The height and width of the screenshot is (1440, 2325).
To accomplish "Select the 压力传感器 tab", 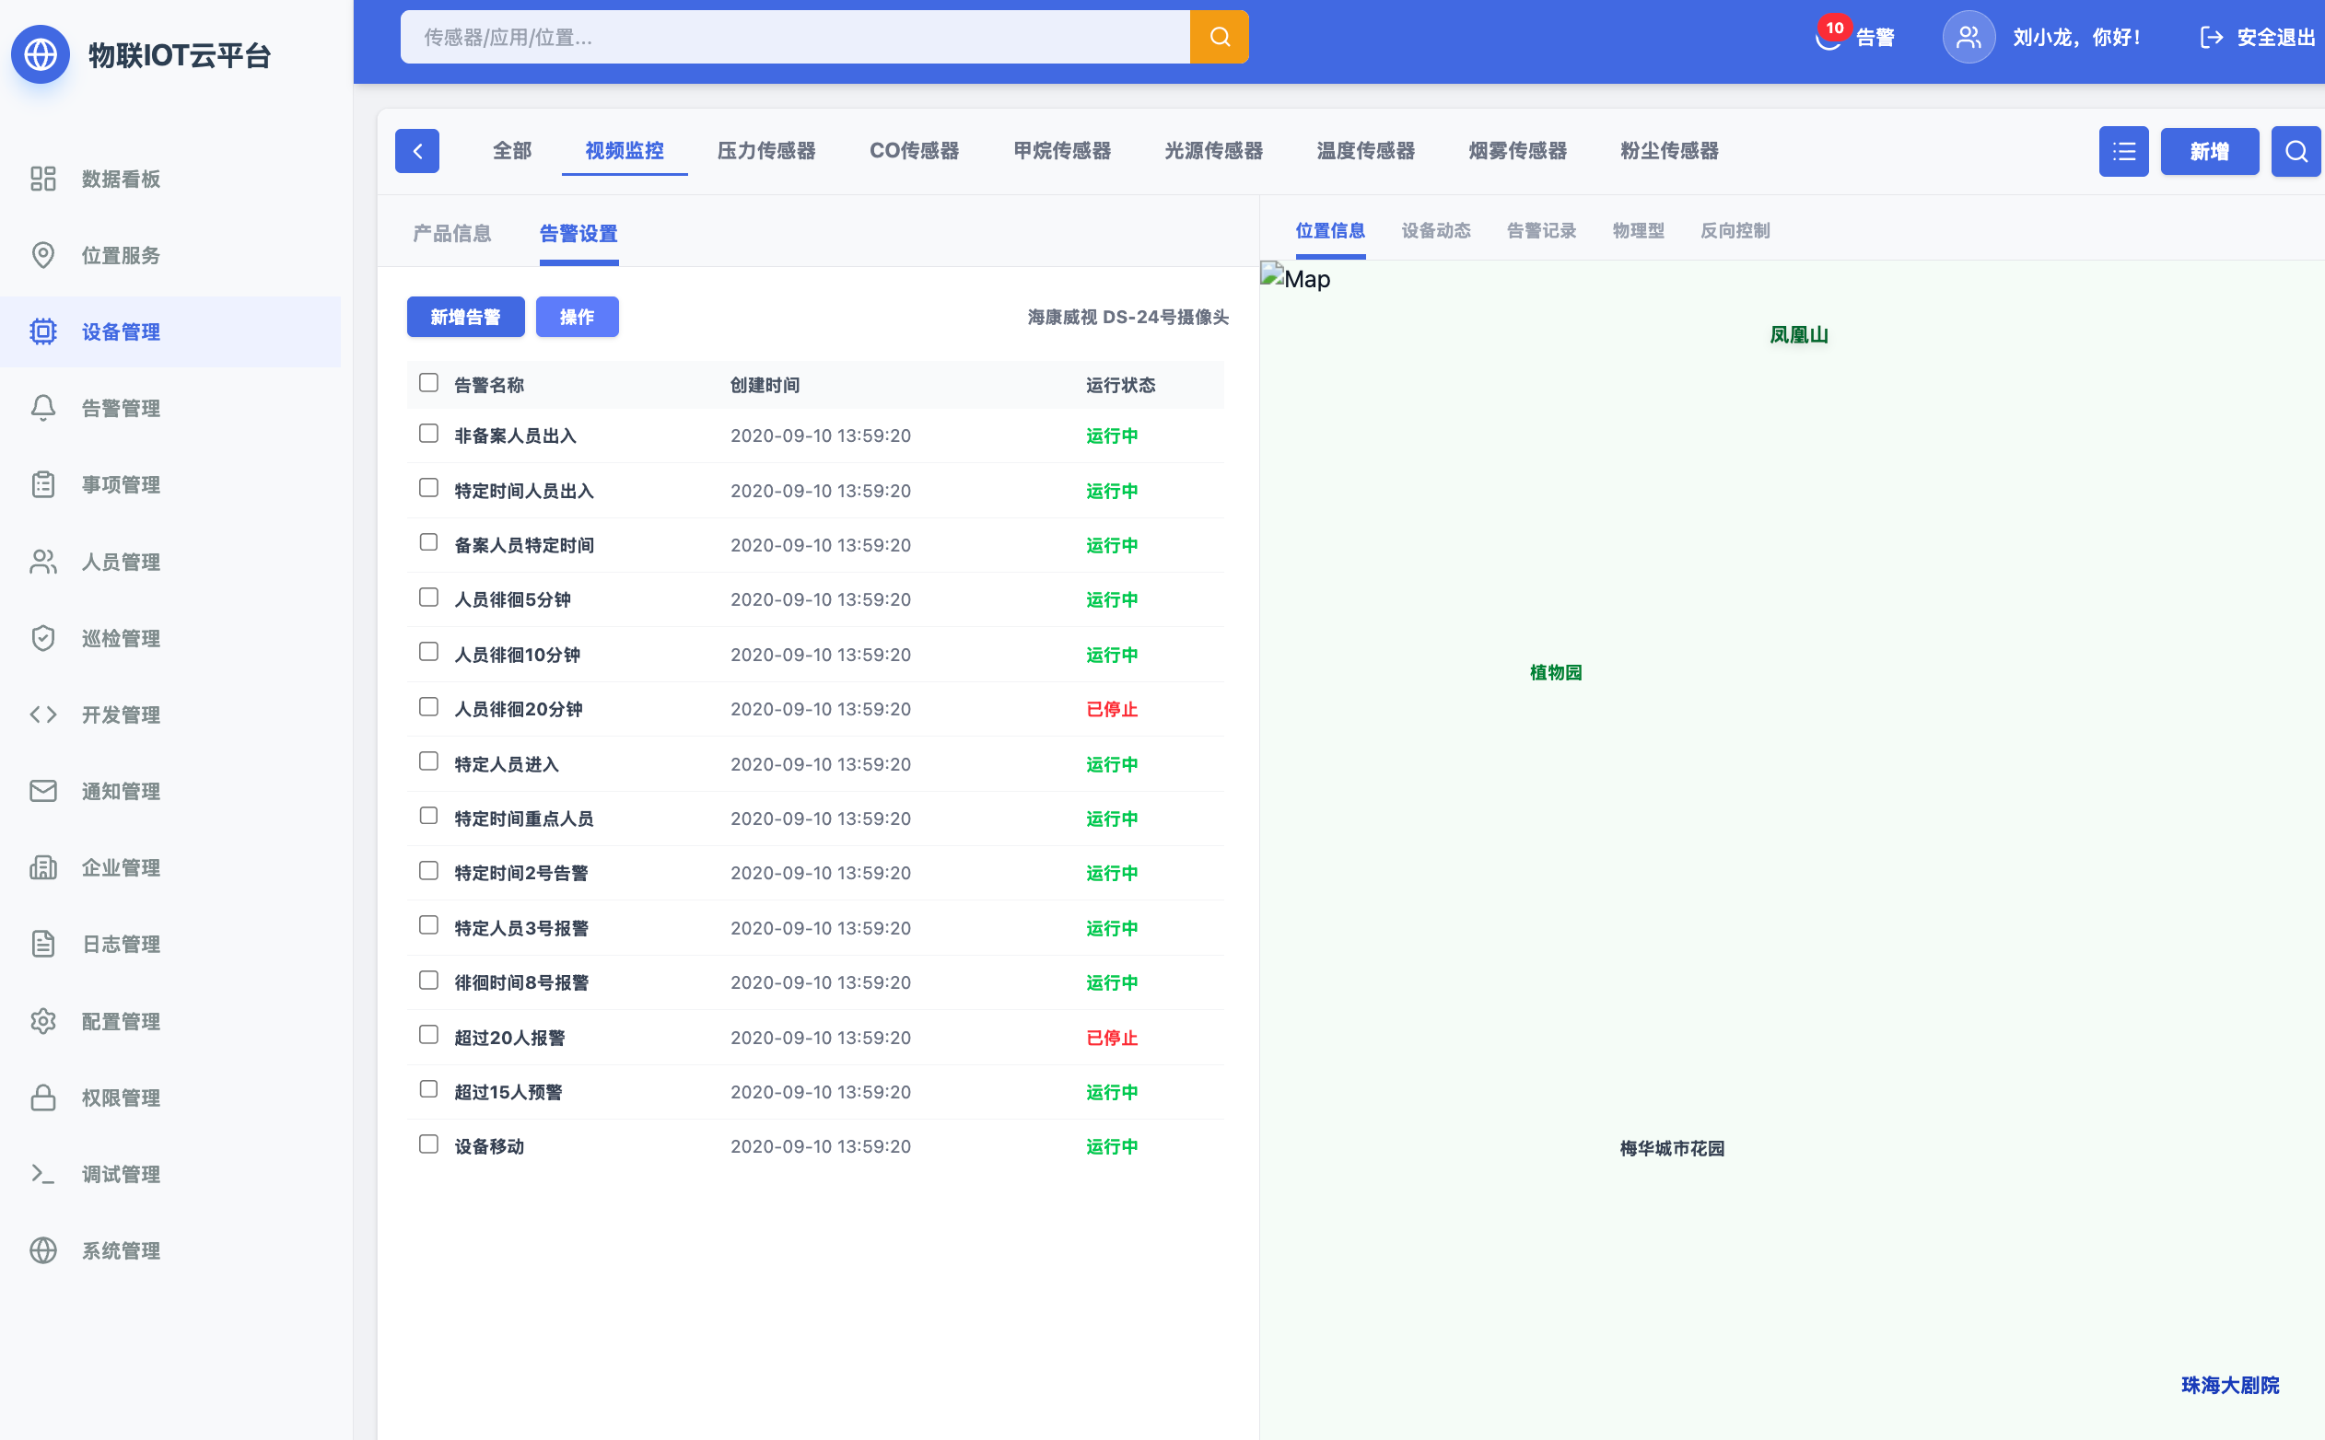I will (x=766, y=150).
